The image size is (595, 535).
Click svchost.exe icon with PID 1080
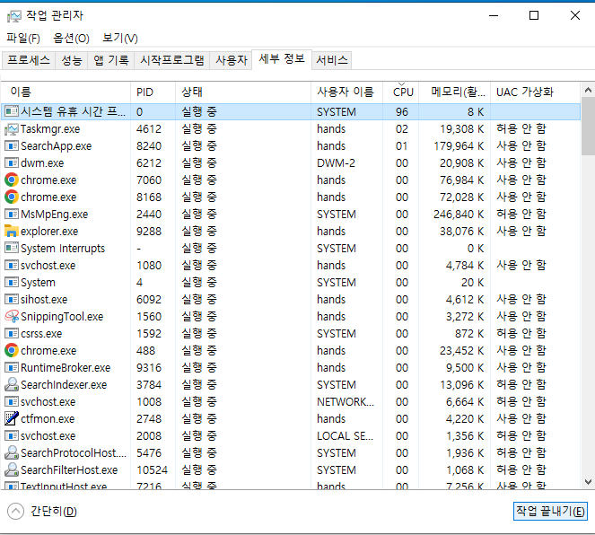12,265
